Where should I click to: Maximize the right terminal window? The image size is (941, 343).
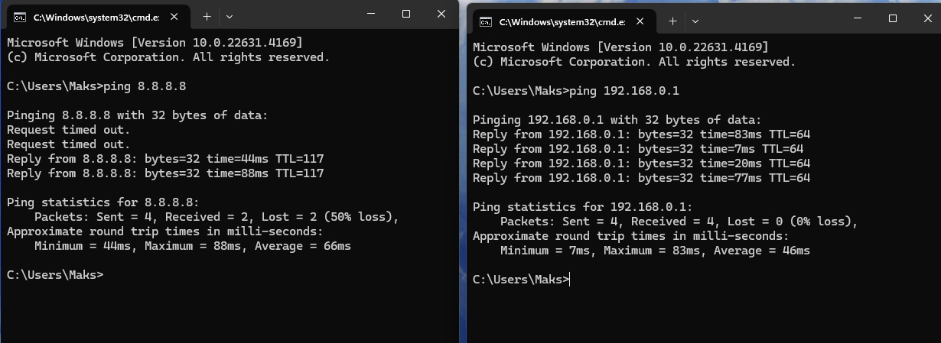pyautogui.click(x=893, y=19)
